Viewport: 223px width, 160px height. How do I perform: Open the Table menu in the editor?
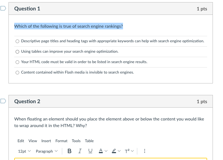pyautogui.click(x=89, y=141)
